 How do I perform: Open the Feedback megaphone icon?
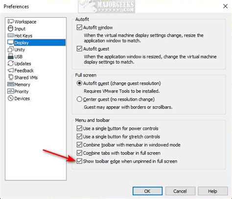pyautogui.click(x=11, y=71)
